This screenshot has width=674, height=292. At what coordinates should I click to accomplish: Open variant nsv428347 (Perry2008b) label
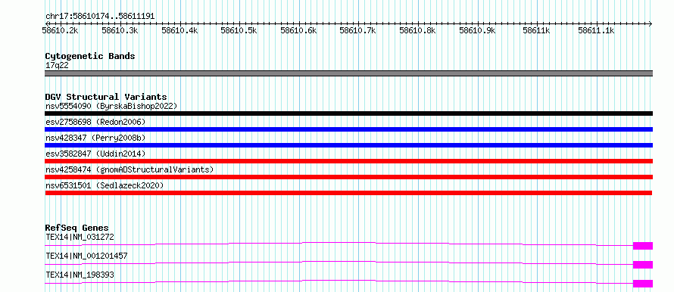tap(95, 138)
